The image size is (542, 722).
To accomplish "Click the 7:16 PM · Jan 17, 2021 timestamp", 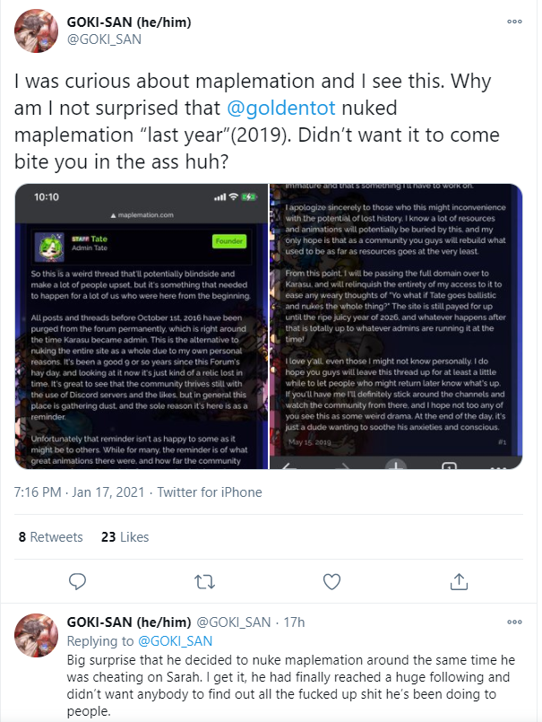I will (x=79, y=492).
